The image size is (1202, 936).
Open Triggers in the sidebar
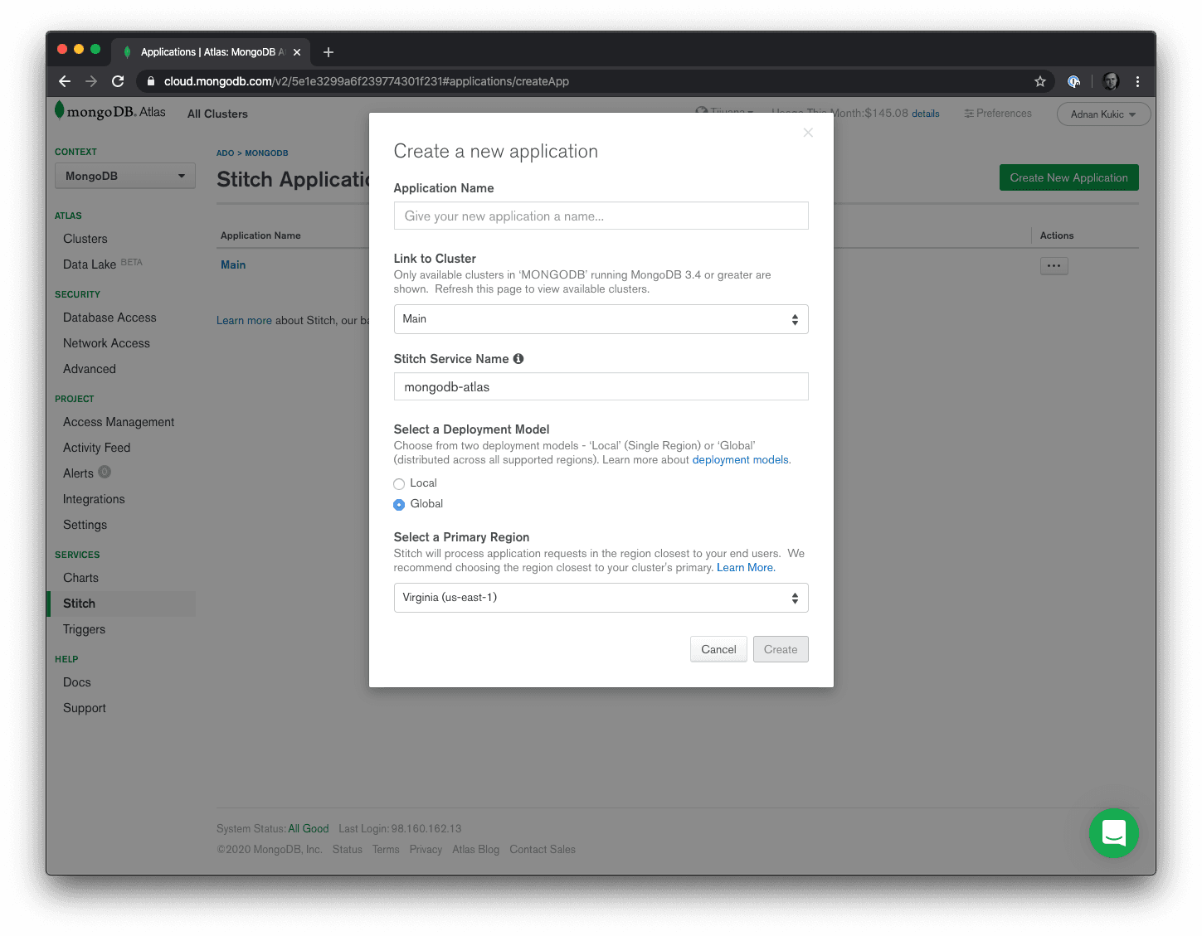coord(84,629)
